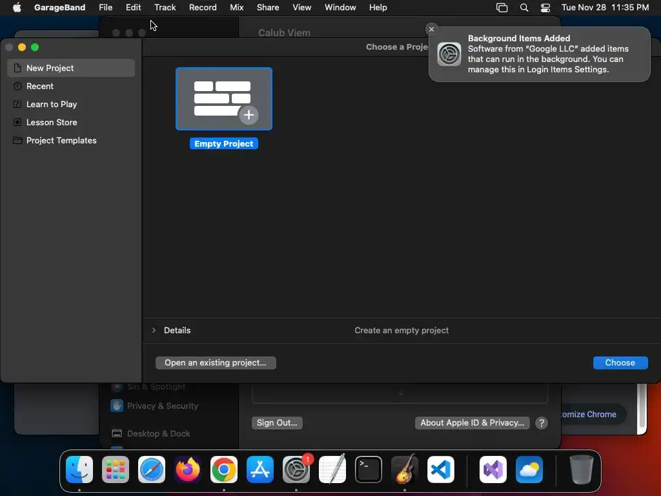
Task: Click the Learn to Play music icon
Action: pos(17,104)
